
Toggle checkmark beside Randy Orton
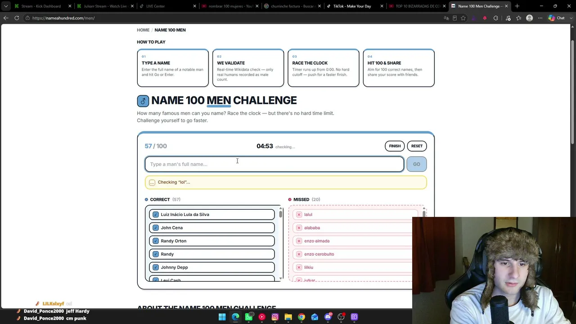[x=156, y=241]
